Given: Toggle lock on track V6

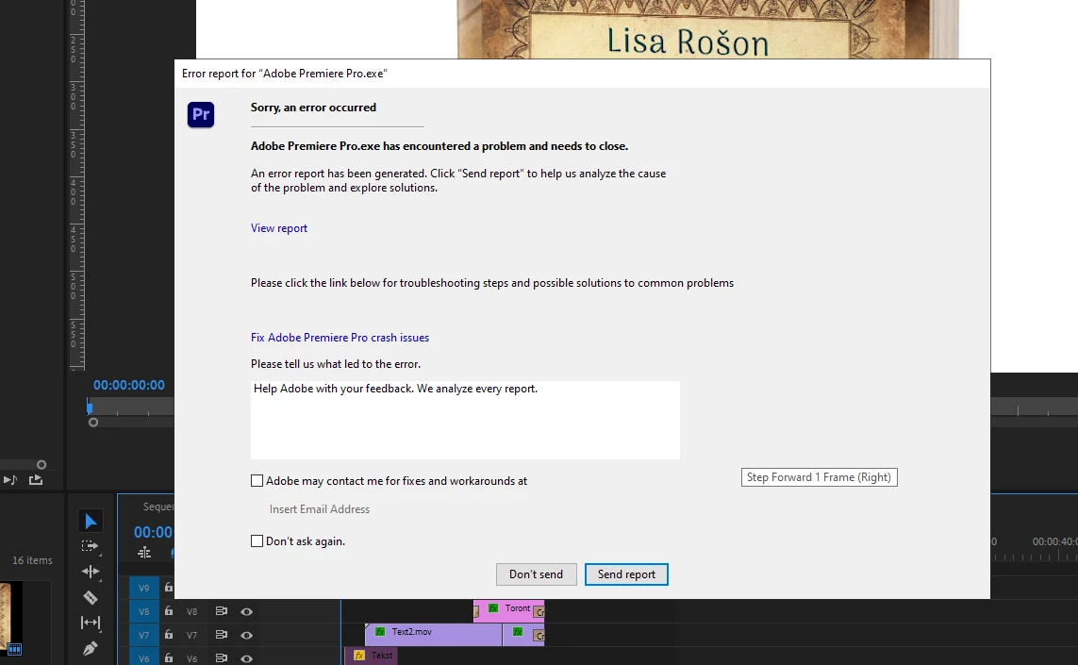Looking at the screenshot, I should [169, 657].
